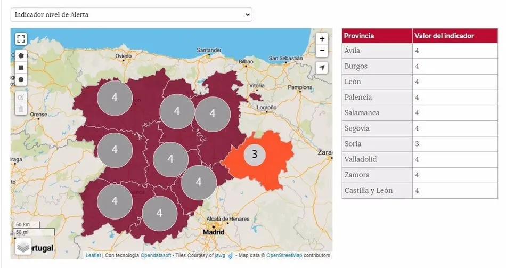Viewport: 506px width, 268px height.
Task: Click the jawg tiles link
Action: 220,256
